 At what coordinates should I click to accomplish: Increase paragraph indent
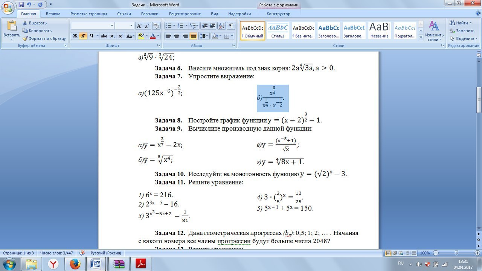[213, 26]
